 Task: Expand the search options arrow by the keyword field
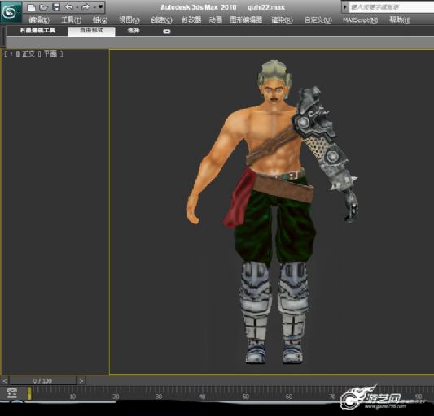[x=345, y=7]
